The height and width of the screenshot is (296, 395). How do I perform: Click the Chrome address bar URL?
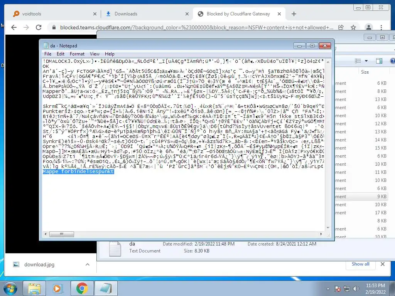pos(196,27)
